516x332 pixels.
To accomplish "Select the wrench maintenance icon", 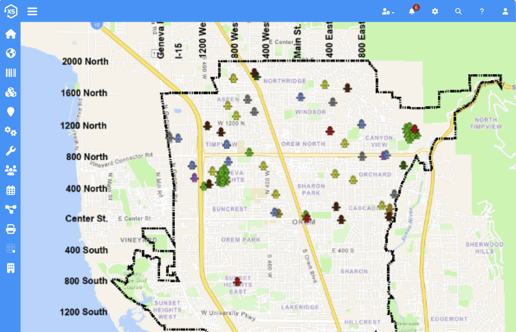I will click(11, 151).
